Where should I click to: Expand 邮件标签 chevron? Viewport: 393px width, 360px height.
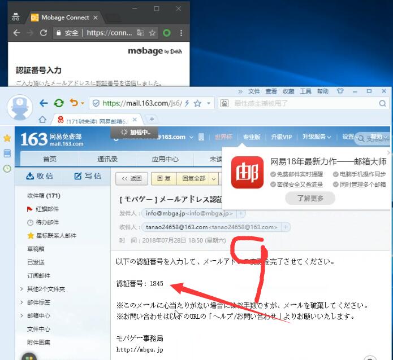point(22,302)
